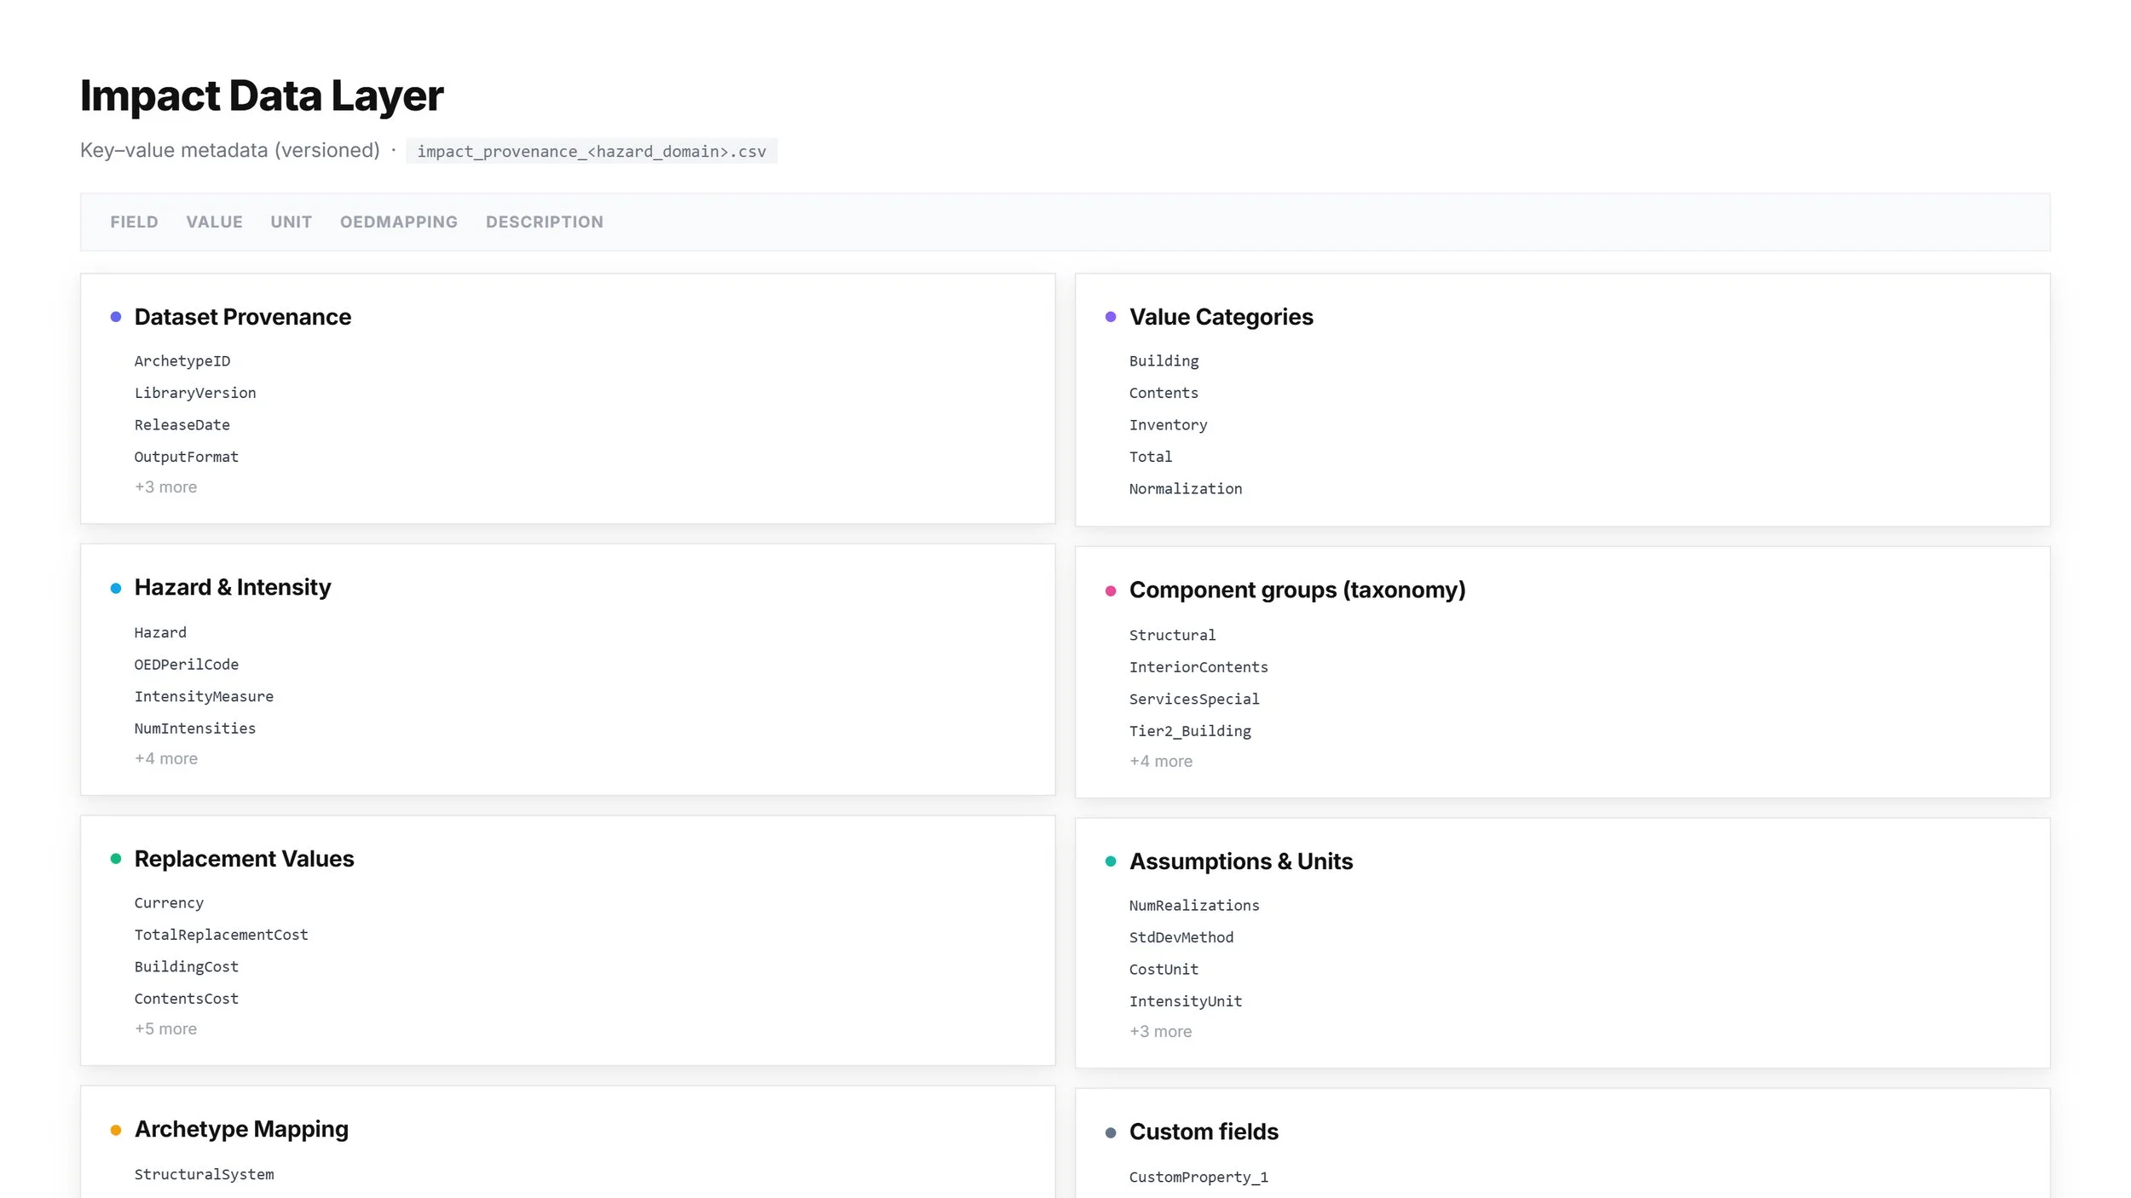Show '+4 more' in Component groups
The image size is (2131, 1198).
coord(1160,761)
